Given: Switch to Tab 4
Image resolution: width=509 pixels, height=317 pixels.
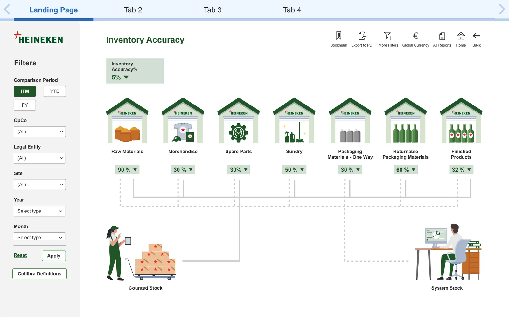Looking at the screenshot, I should coord(292,10).
